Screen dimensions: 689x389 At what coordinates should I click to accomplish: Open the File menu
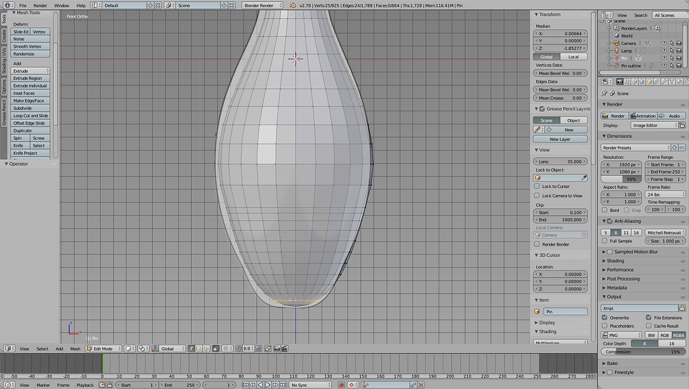coord(24,5)
